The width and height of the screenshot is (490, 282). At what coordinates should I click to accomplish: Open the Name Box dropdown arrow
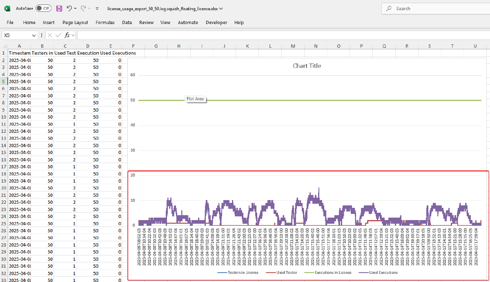33,35
